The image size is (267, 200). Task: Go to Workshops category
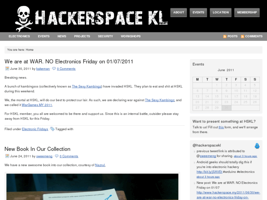(x=131, y=36)
